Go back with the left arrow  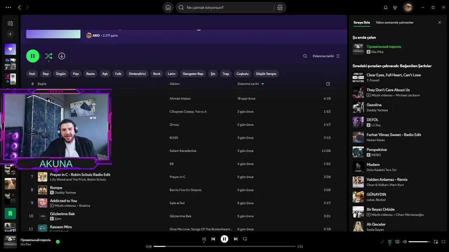click(x=20, y=7)
